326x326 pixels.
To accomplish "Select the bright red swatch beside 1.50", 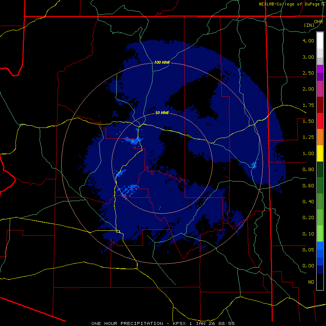I will [x=320, y=121].
